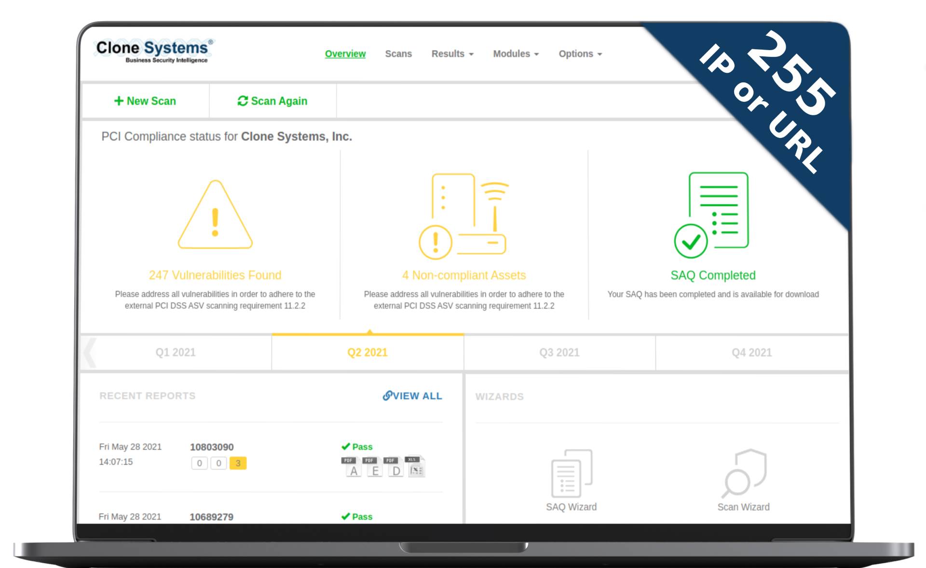Start a New Scan
This screenshot has width=926, height=568.
click(145, 101)
